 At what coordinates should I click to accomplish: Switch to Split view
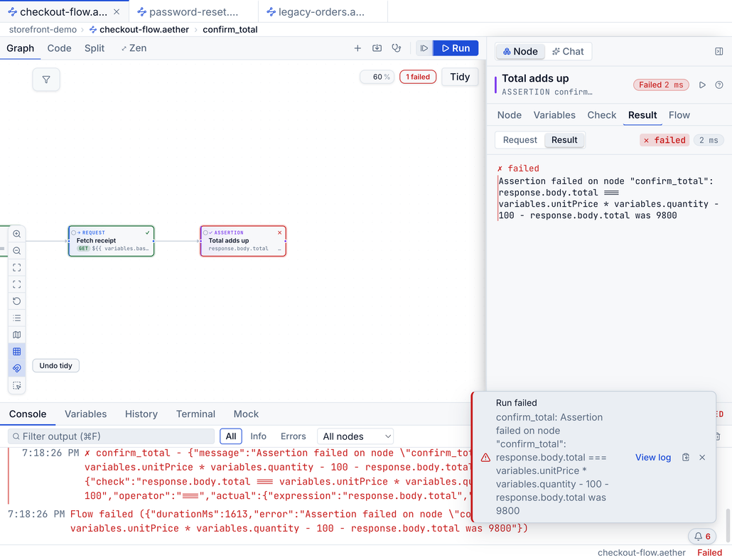95,48
